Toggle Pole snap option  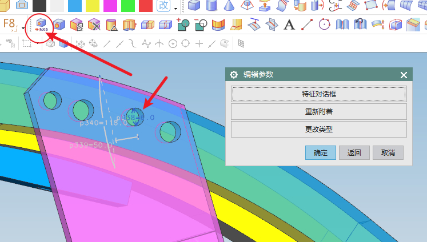[146, 43]
